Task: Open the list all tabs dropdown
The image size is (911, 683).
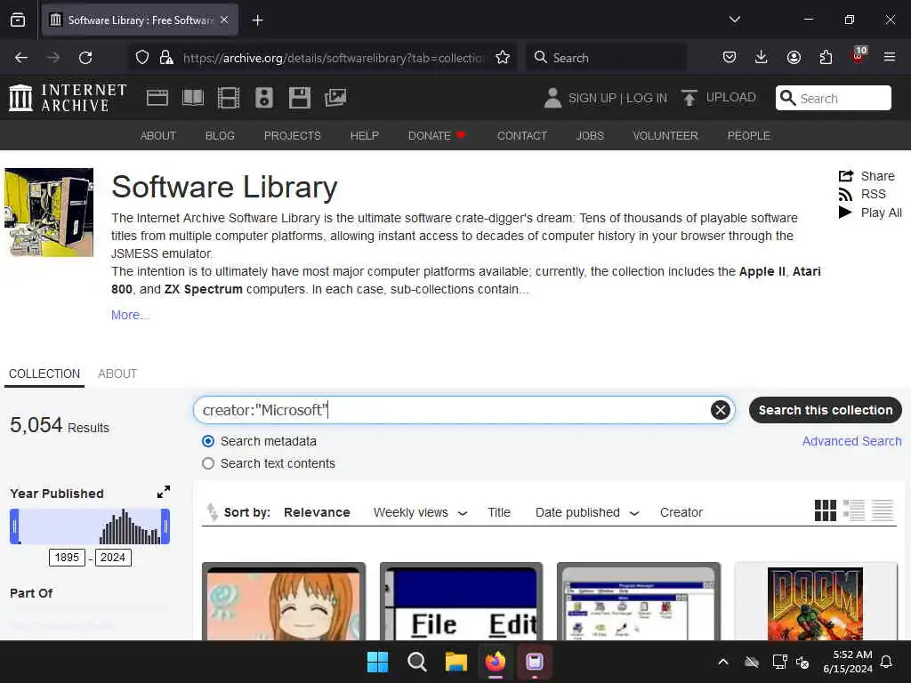Action: click(734, 20)
